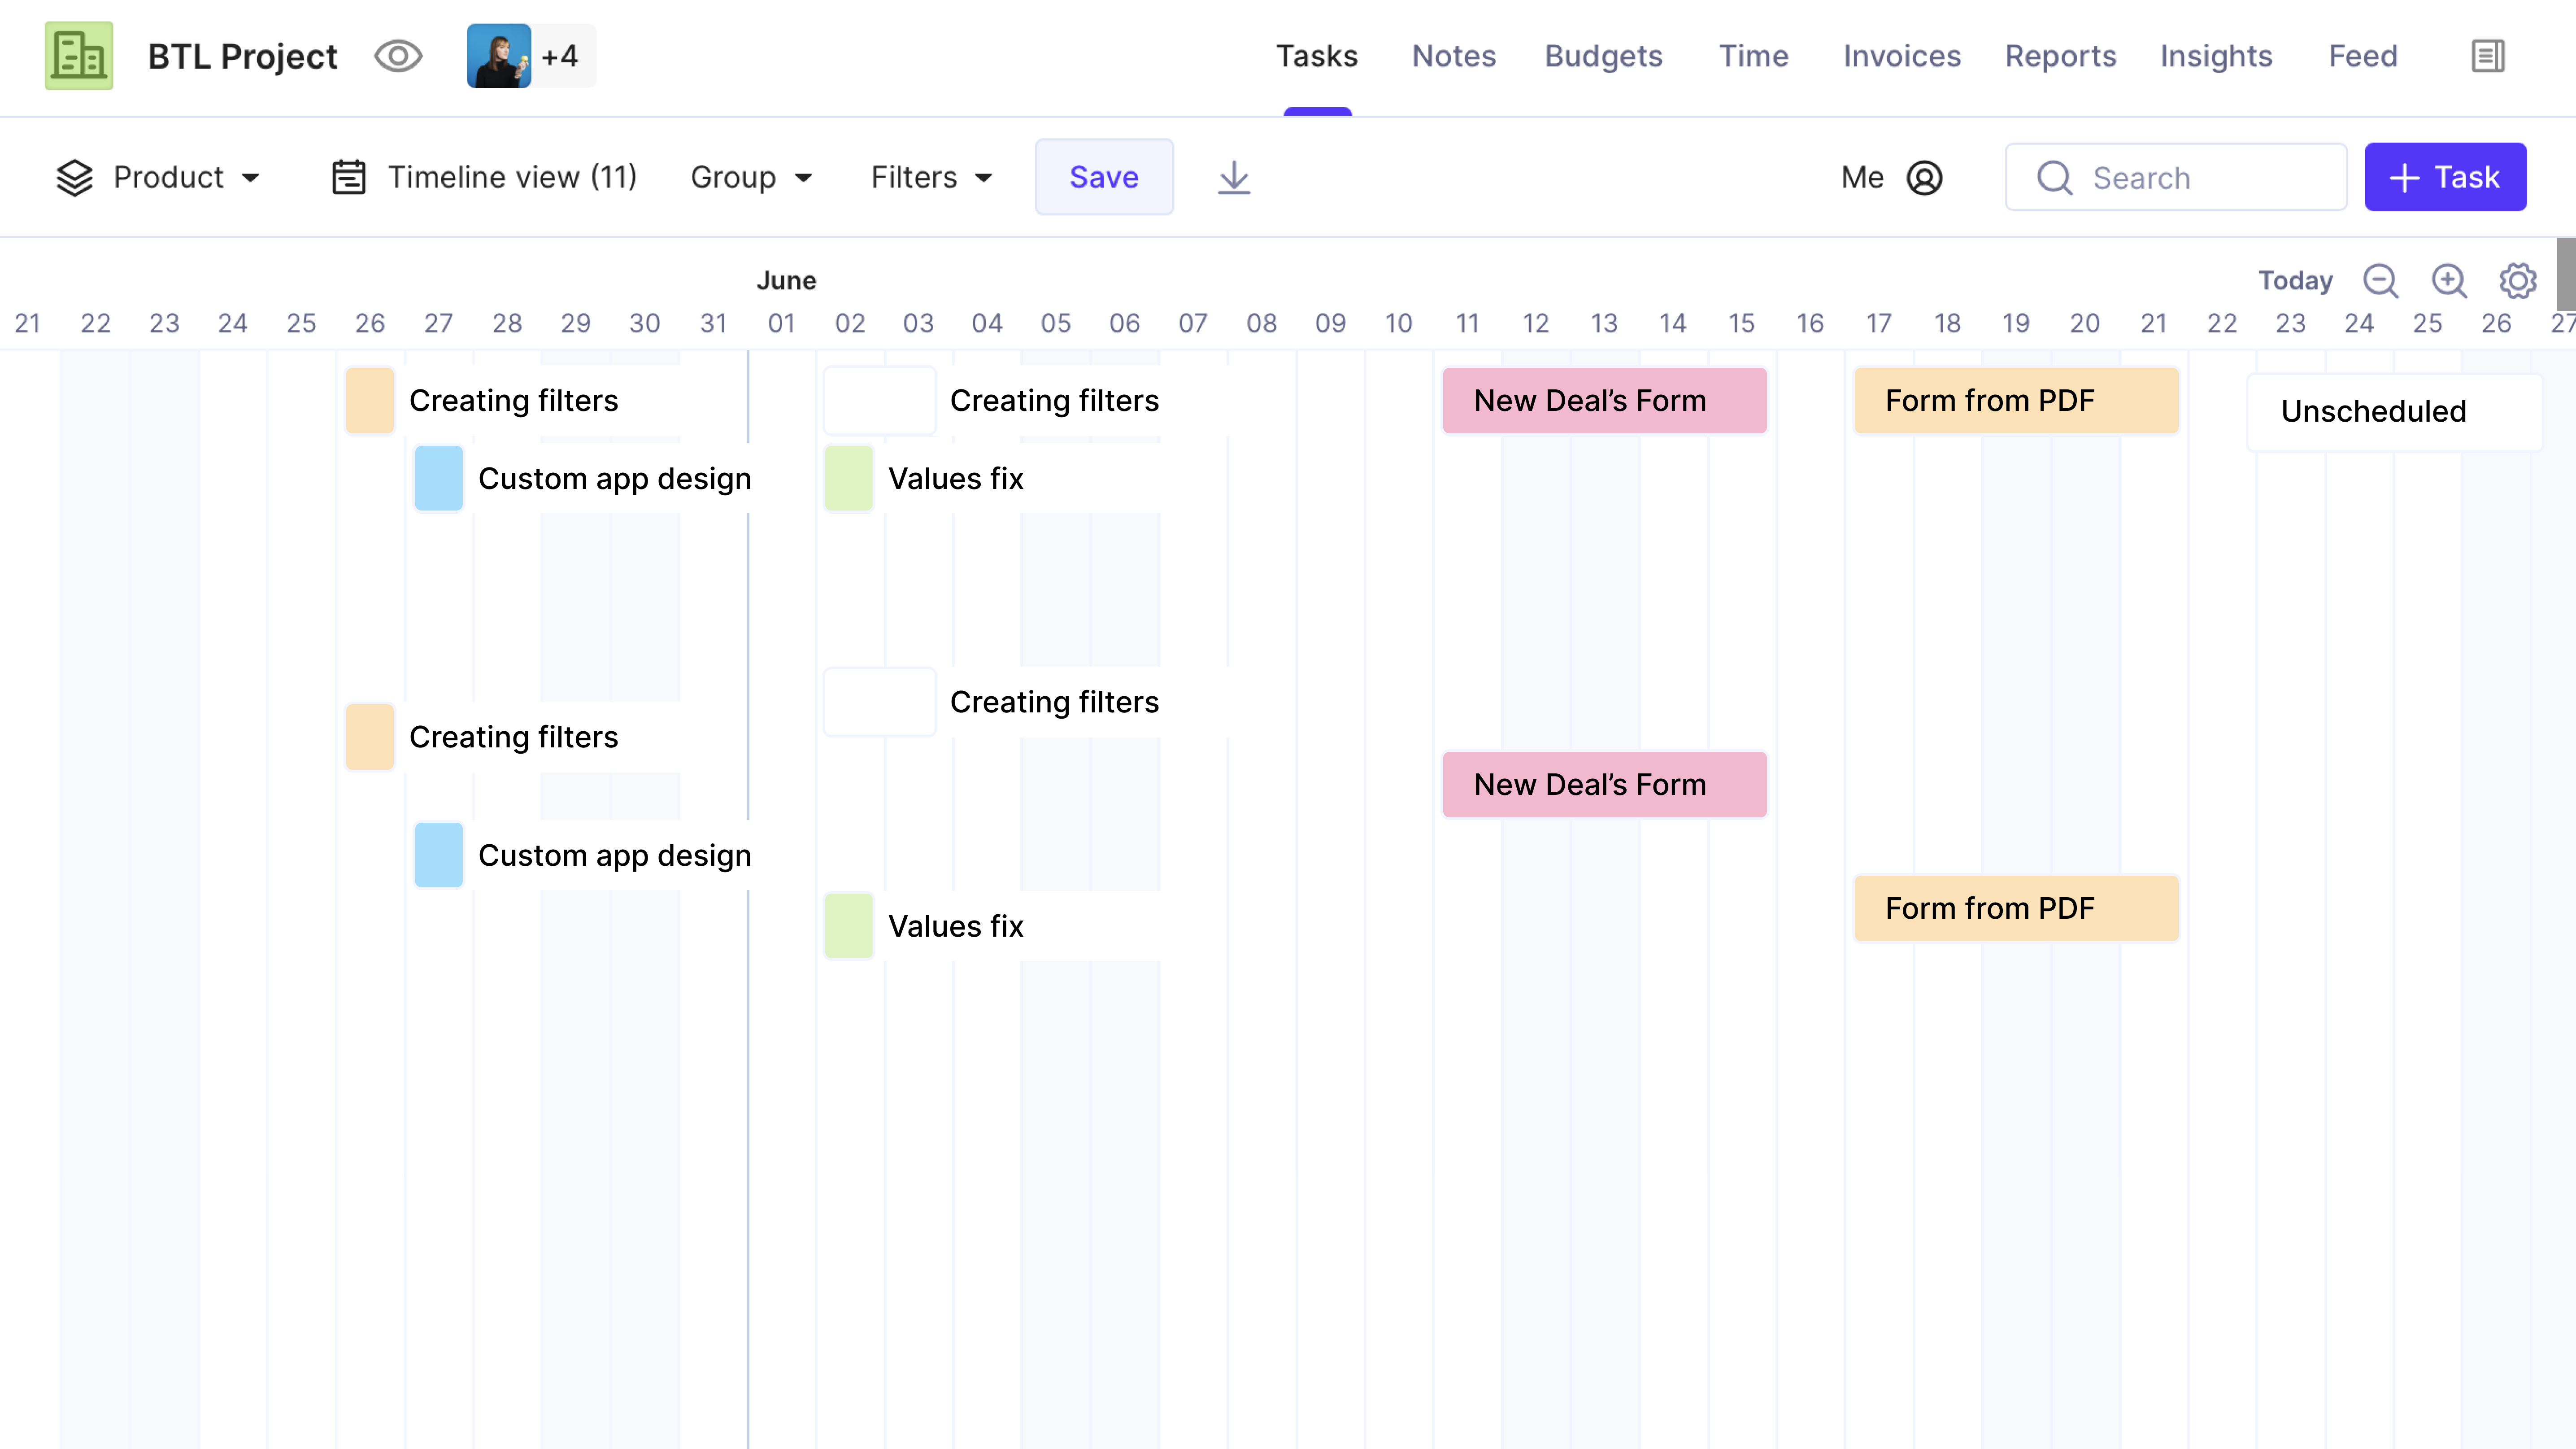The height and width of the screenshot is (1449, 2576).
Task: Zoom out the timeline with the minus magnifier
Action: (2380, 281)
